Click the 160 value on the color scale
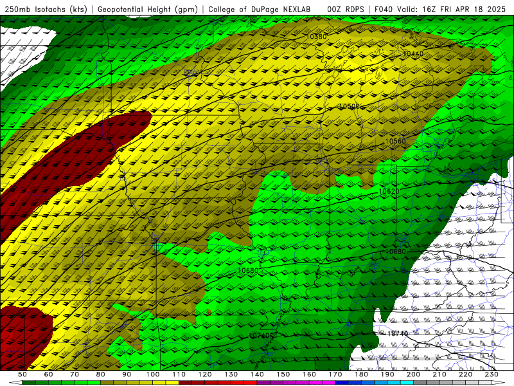The width and height of the screenshot is (514, 386). (309, 374)
